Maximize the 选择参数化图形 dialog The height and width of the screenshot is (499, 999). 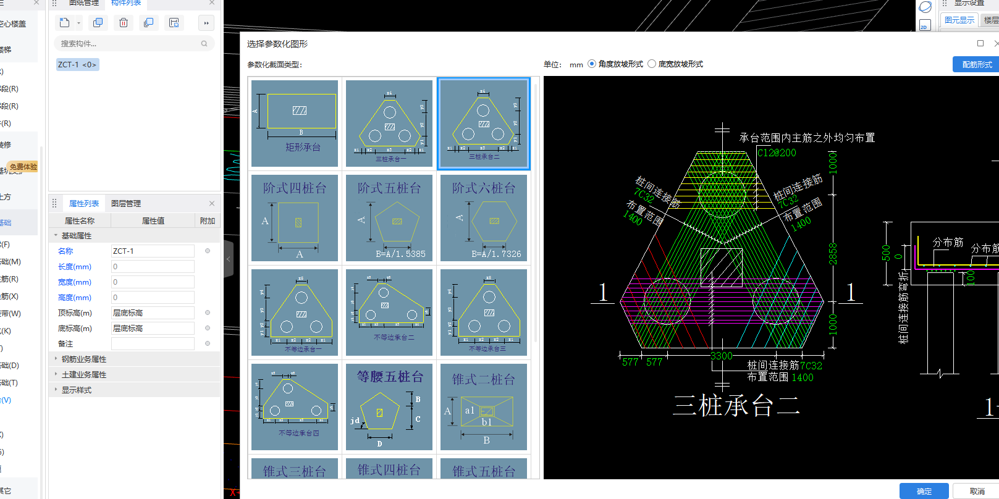(980, 43)
